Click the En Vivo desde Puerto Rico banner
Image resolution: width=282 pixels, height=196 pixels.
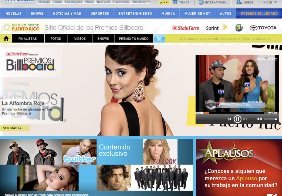click(22, 27)
